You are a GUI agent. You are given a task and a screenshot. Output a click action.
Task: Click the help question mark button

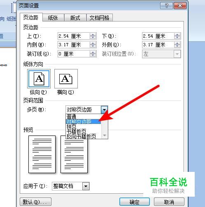(166, 6)
